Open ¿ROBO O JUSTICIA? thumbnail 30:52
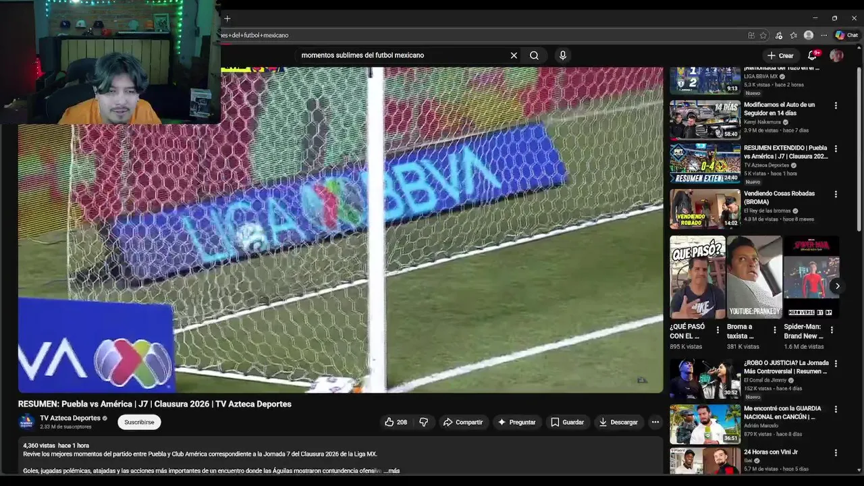Screen dimensions: 864x486 [705, 379]
